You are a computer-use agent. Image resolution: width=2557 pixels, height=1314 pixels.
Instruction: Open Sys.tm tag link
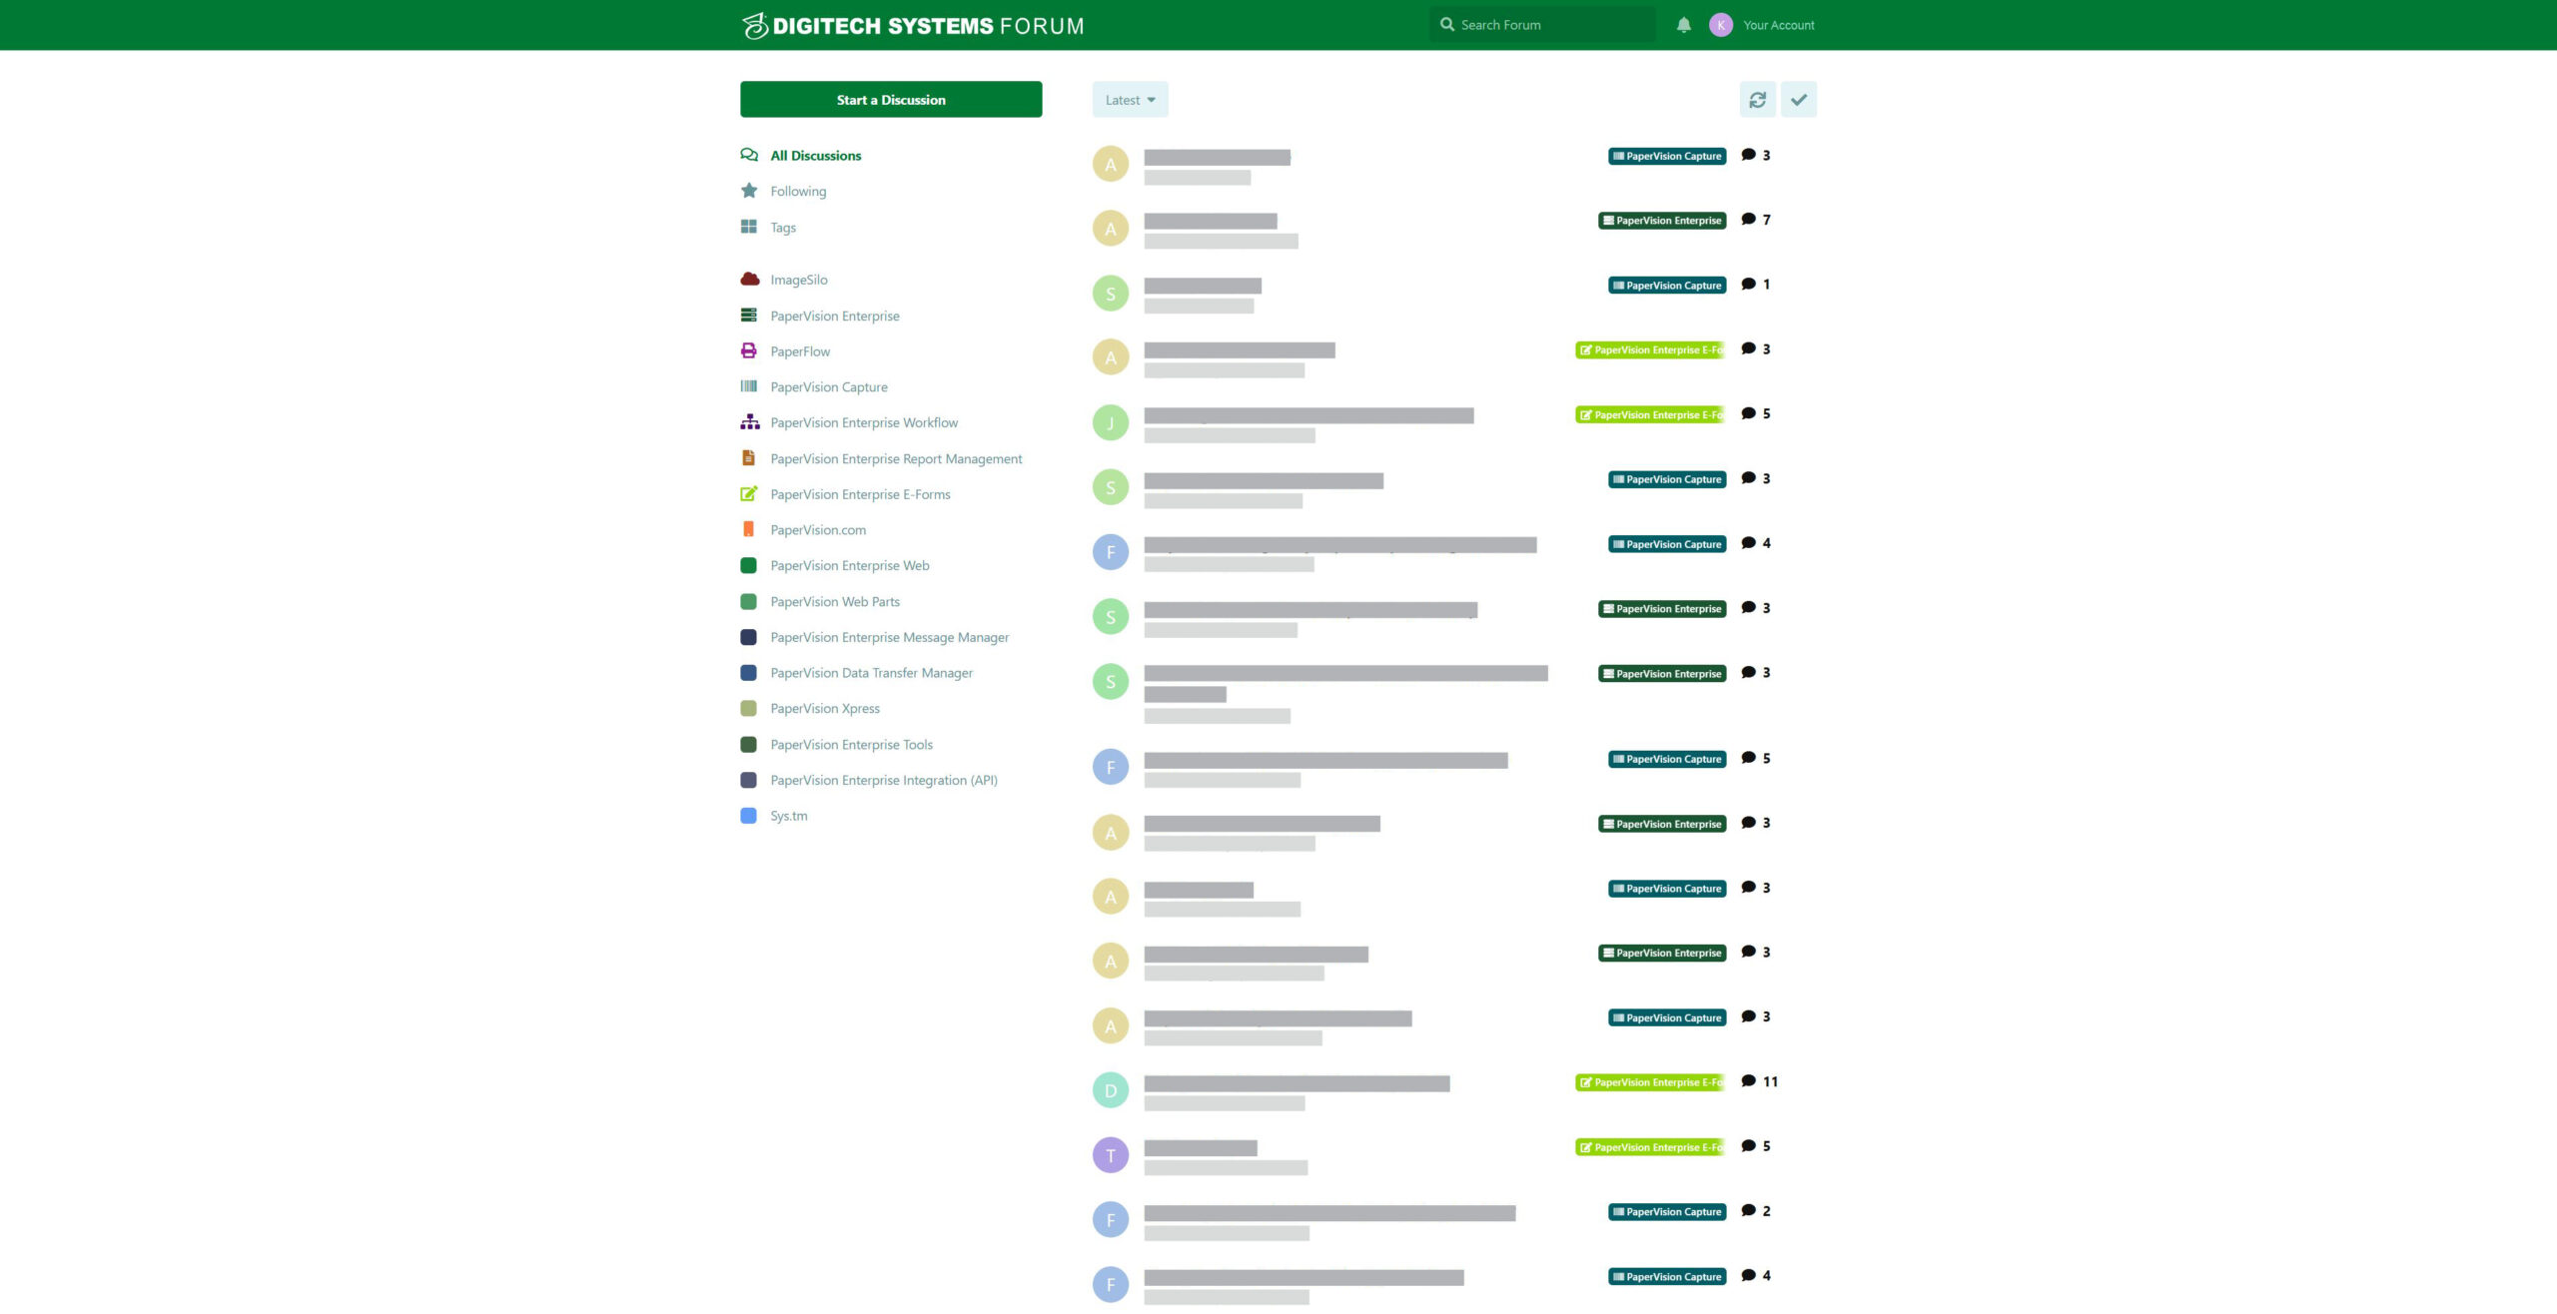789,815
